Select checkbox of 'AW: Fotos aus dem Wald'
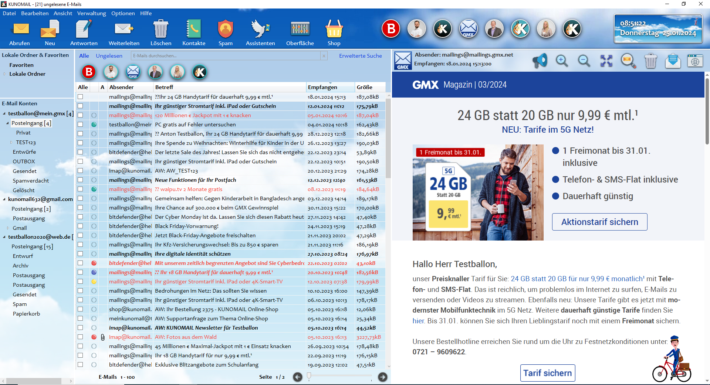Image resolution: width=710 pixels, height=385 pixels. click(x=80, y=337)
